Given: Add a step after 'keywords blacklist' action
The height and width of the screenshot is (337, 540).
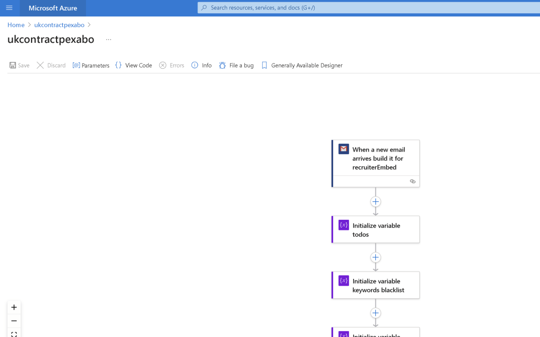Looking at the screenshot, I should click(x=375, y=313).
